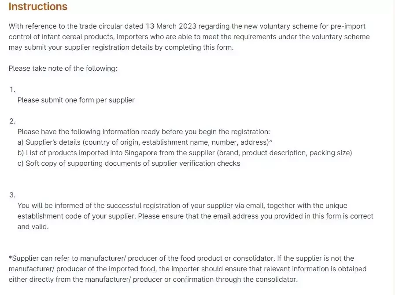
Task: Click the 'Please have the following information ready' line
Action: [144, 132]
